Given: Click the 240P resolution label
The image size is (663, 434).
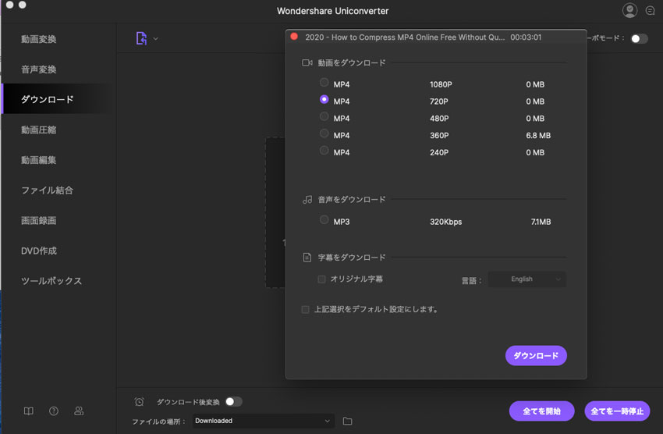Looking at the screenshot, I should tap(439, 152).
